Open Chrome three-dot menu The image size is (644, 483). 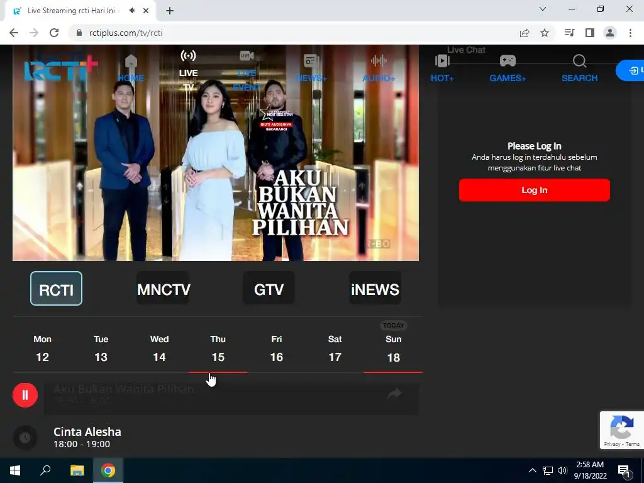[630, 33]
